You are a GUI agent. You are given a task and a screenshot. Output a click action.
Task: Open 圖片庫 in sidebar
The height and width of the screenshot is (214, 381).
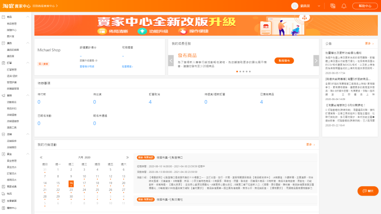click(10, 36)
